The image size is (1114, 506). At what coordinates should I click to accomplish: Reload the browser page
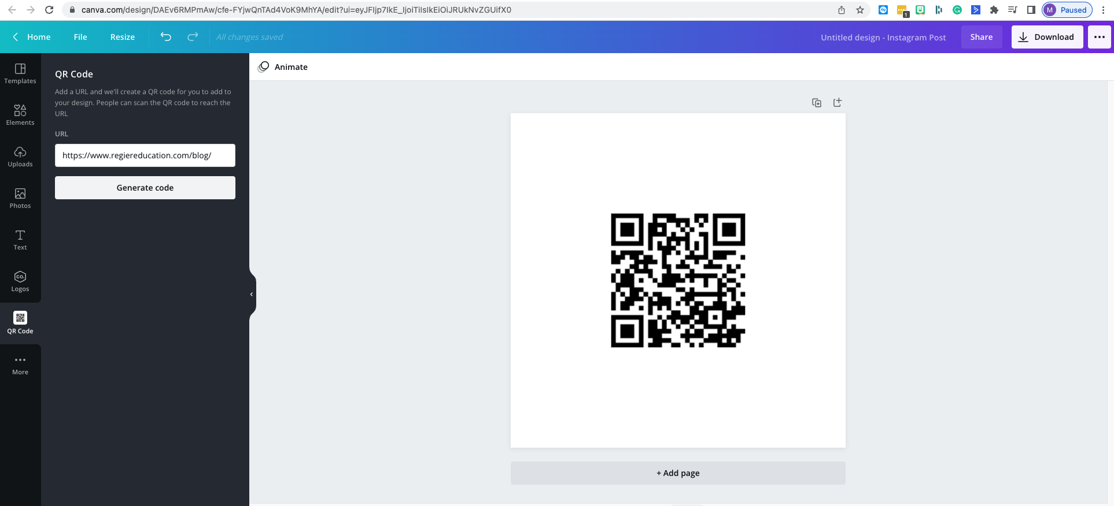click(49, 10)
